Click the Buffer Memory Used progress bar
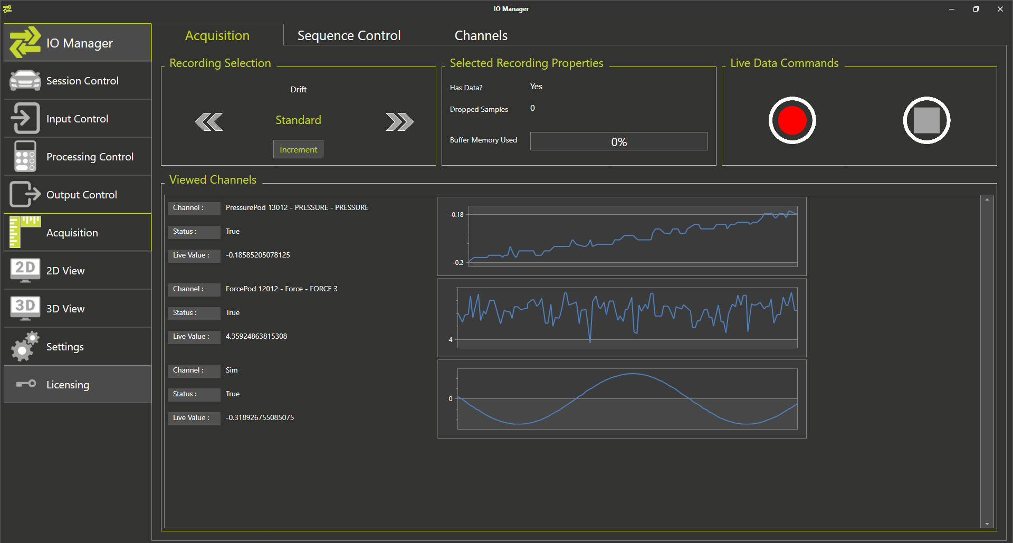The image size is (1013, 543). (618, 141)
